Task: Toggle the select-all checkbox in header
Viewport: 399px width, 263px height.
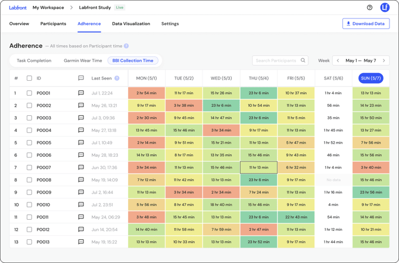Action: point(29,78)
